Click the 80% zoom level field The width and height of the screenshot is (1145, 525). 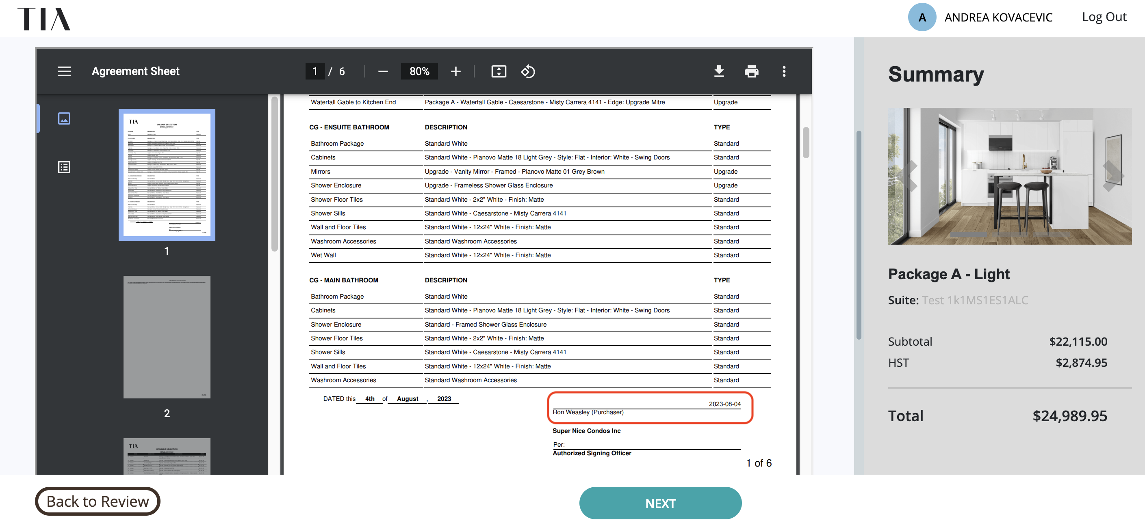419,71
